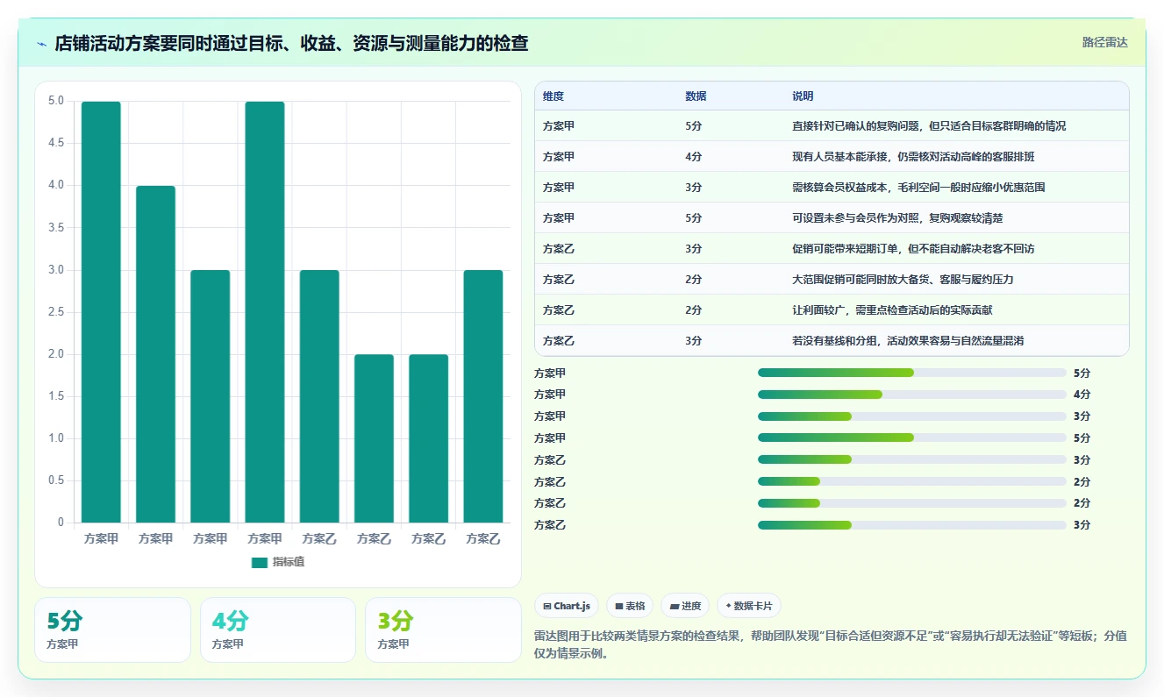This screenshot has width=1164, height=697.
Task: Select the 数据卡片 chip
Action: click(x=748, y=606)
